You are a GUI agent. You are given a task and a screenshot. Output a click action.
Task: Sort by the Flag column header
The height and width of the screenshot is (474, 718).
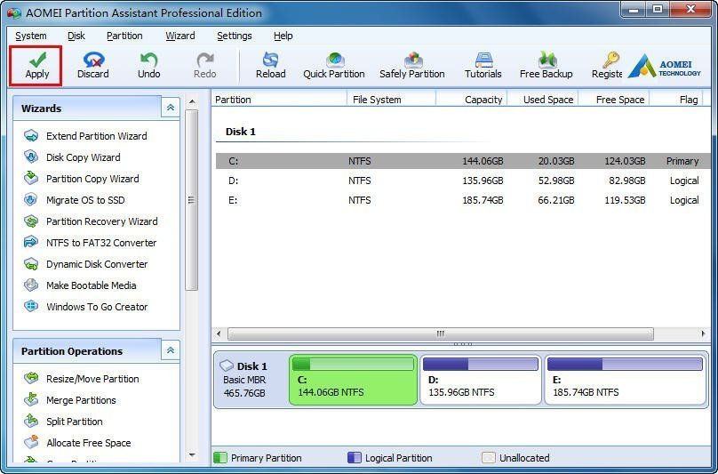click(676, 100)
